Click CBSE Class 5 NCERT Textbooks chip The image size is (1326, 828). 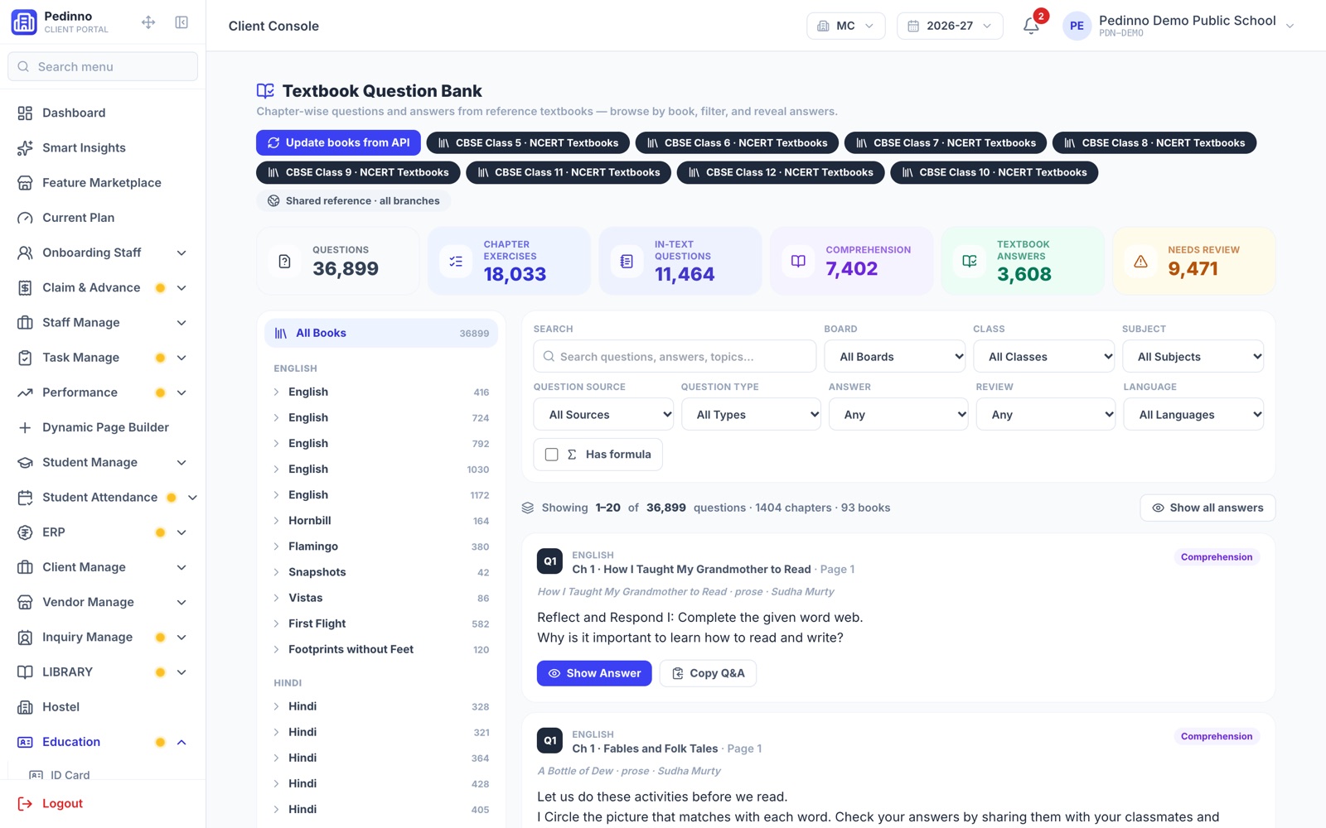tap(528, 142)
